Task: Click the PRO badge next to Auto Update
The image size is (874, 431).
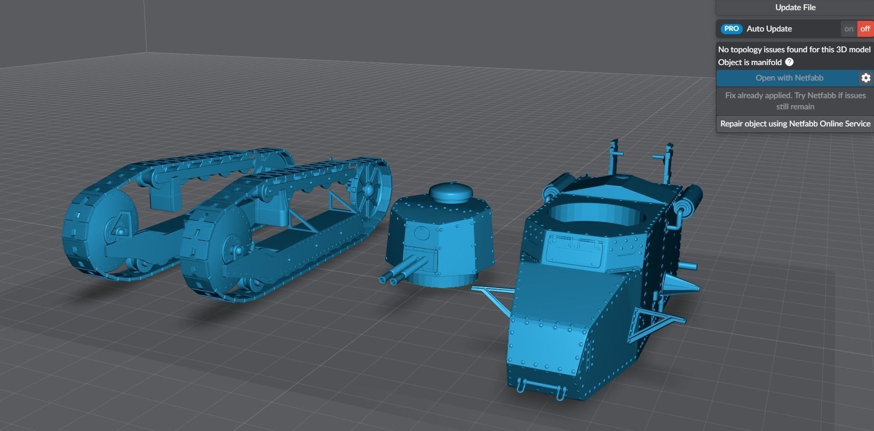Action: (732, 29)
